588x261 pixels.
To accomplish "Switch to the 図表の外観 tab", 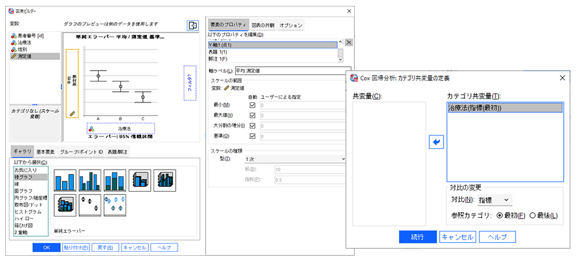I will click(263, 25).
